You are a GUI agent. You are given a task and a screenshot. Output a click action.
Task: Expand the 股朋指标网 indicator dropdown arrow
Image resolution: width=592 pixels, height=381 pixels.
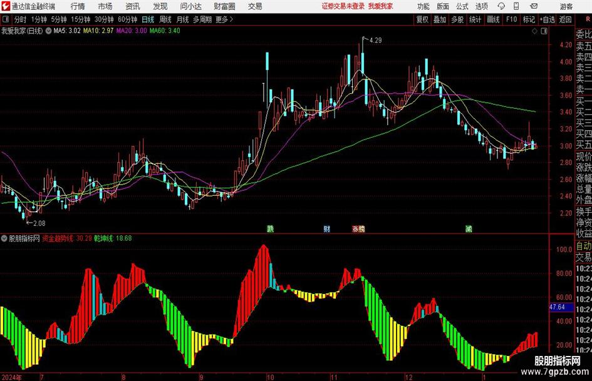(4, 238)
